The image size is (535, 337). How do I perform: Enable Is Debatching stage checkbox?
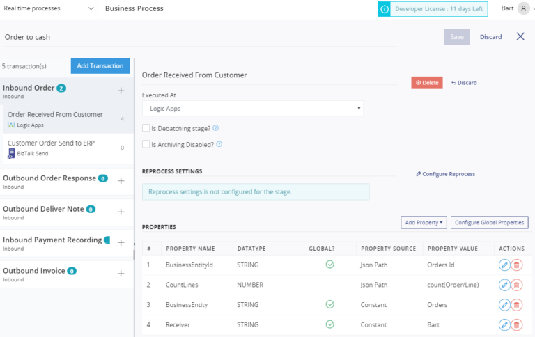[146, 128]
